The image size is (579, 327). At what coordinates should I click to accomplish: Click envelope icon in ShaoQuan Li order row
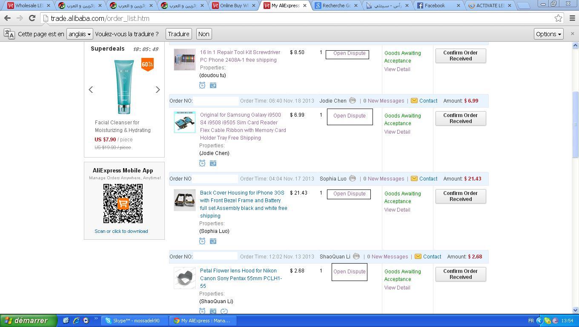click(x=418, y=257)
